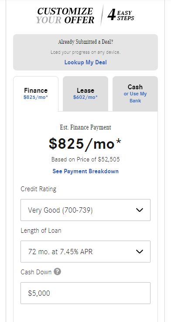The image size is (171, 322).
Task: Open the Lookup My Deal link
Action: click(x=85, y=62)
